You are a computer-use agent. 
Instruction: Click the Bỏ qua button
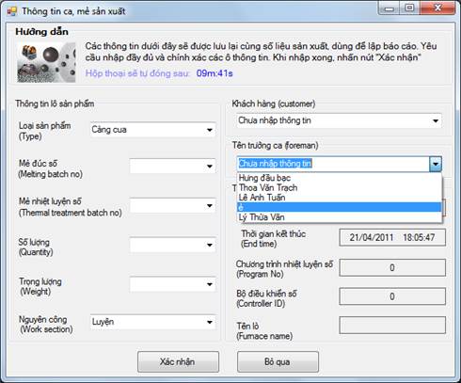tap(278, 361)
